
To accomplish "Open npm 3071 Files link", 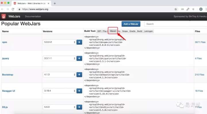I will [200, 42].
